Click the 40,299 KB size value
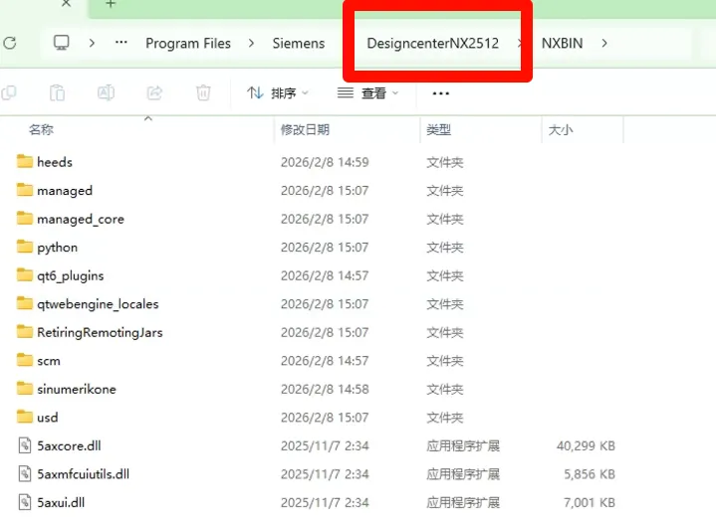This screenshot has width=716, height=520. tap(586, 445)
